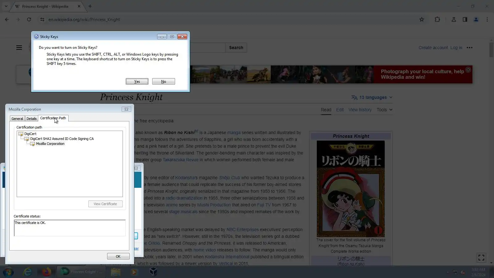Viewport: 494px width, 278px height.
Task: Reload the Wikipedia page
Action: coord(29,19)
